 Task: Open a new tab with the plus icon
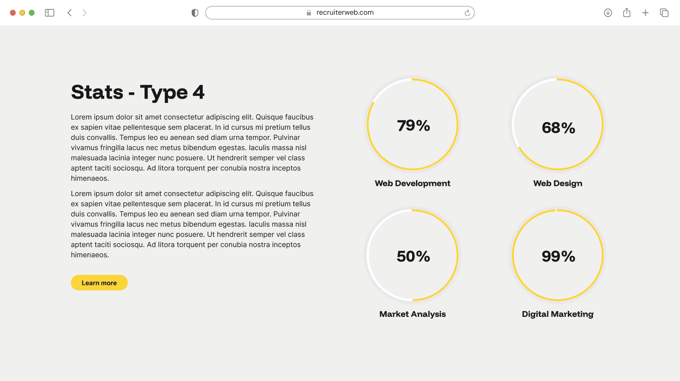(645, 13)
